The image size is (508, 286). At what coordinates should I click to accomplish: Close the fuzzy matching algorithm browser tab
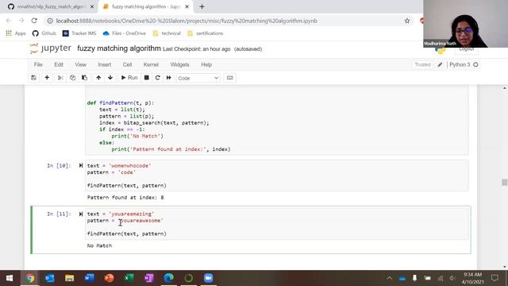tap(187, 6)
